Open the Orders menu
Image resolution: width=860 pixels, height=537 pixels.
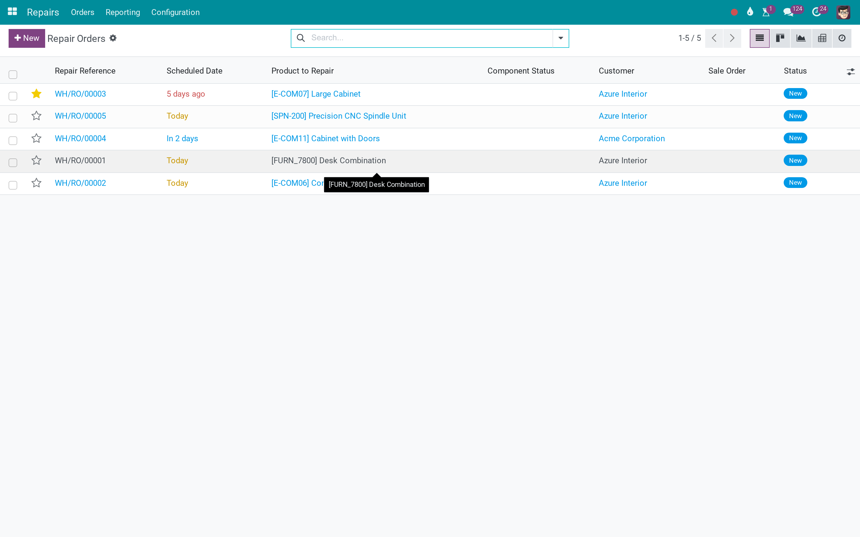[83, 12]
